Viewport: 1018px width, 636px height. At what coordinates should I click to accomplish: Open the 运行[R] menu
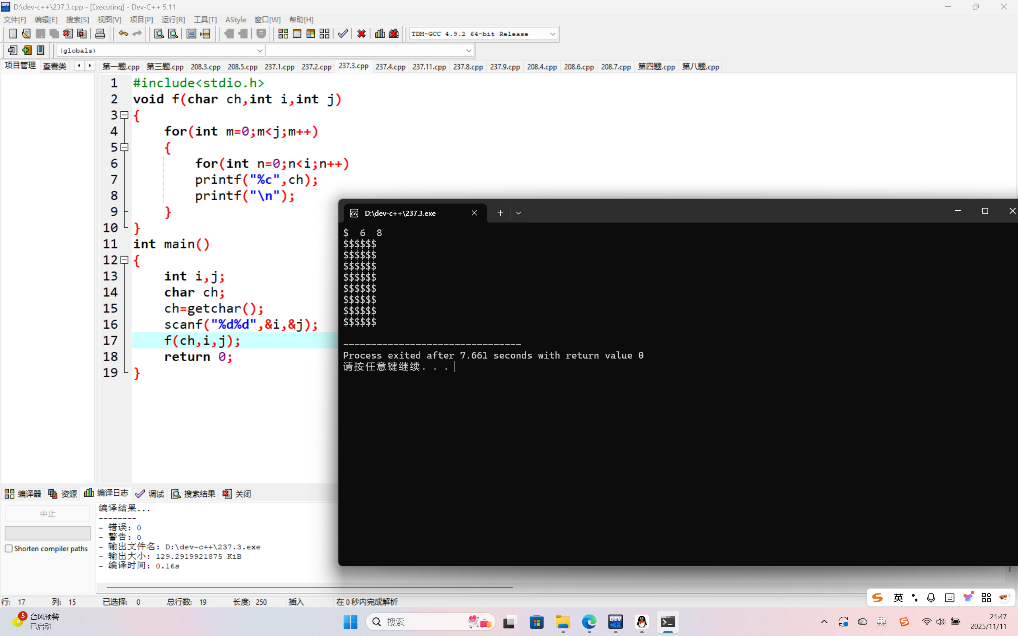[x=173, y=20]
